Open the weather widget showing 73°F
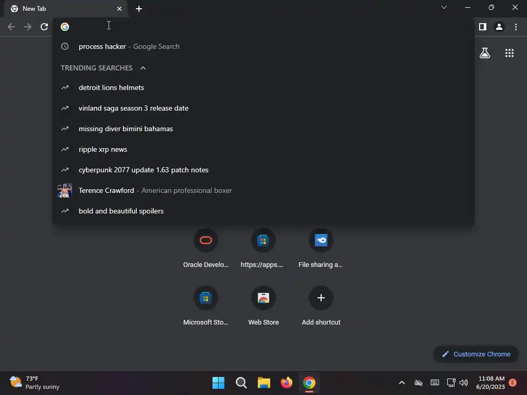 35,383
